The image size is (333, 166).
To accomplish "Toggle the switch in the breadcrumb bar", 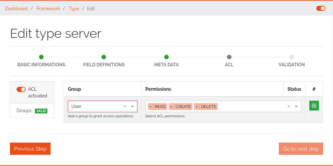I will point(321,8).
